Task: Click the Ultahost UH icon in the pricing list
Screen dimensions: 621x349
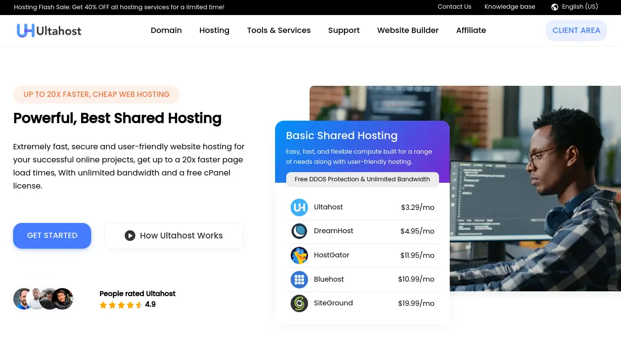Action: pos(299,207)
